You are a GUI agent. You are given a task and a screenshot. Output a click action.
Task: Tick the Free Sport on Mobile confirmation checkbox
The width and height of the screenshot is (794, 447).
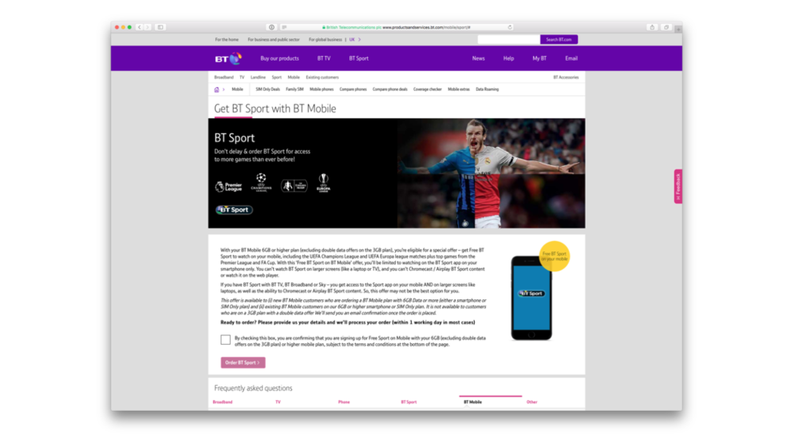[225, 340]
